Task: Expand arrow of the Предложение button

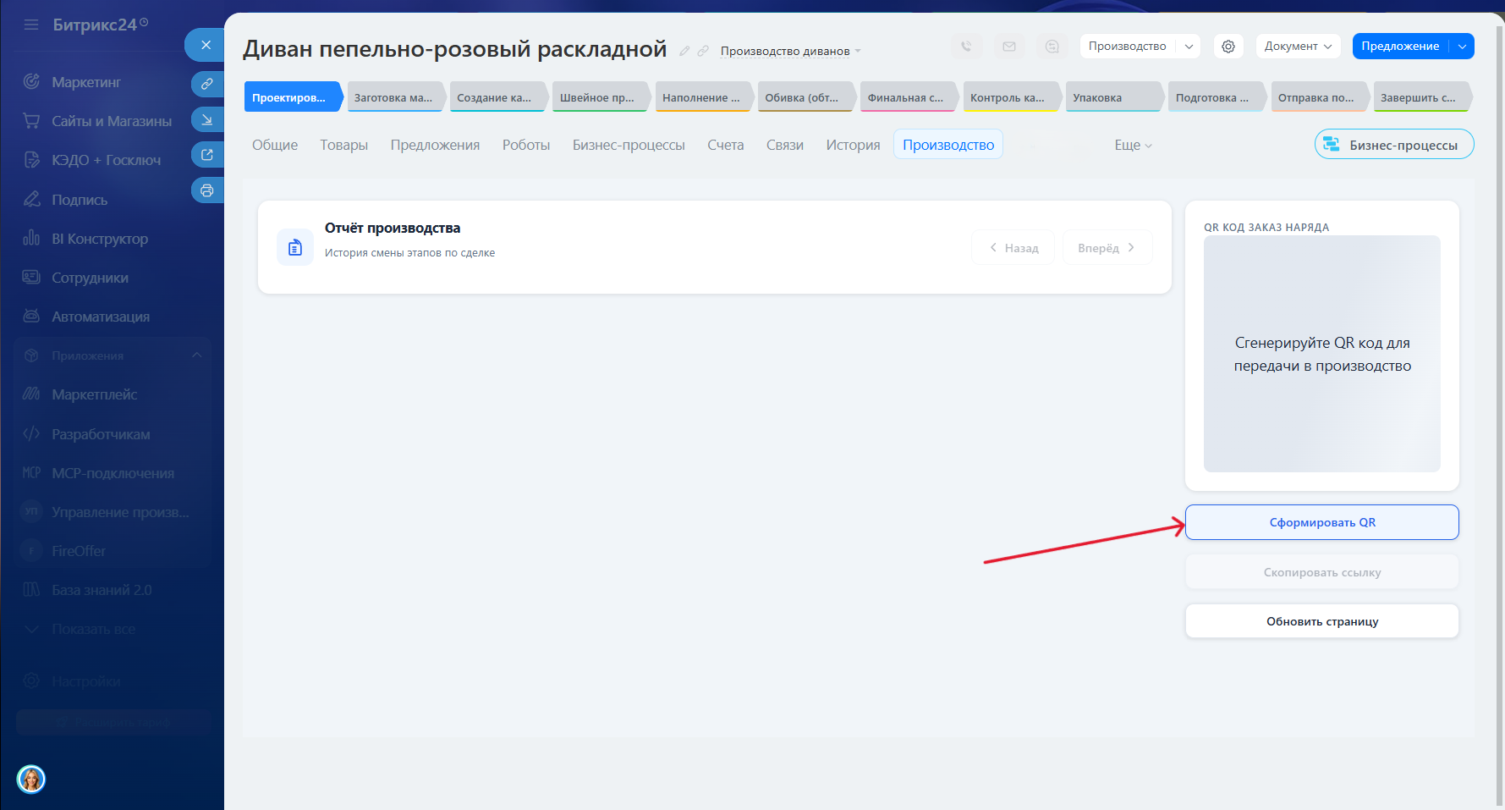Action: 1462,47
